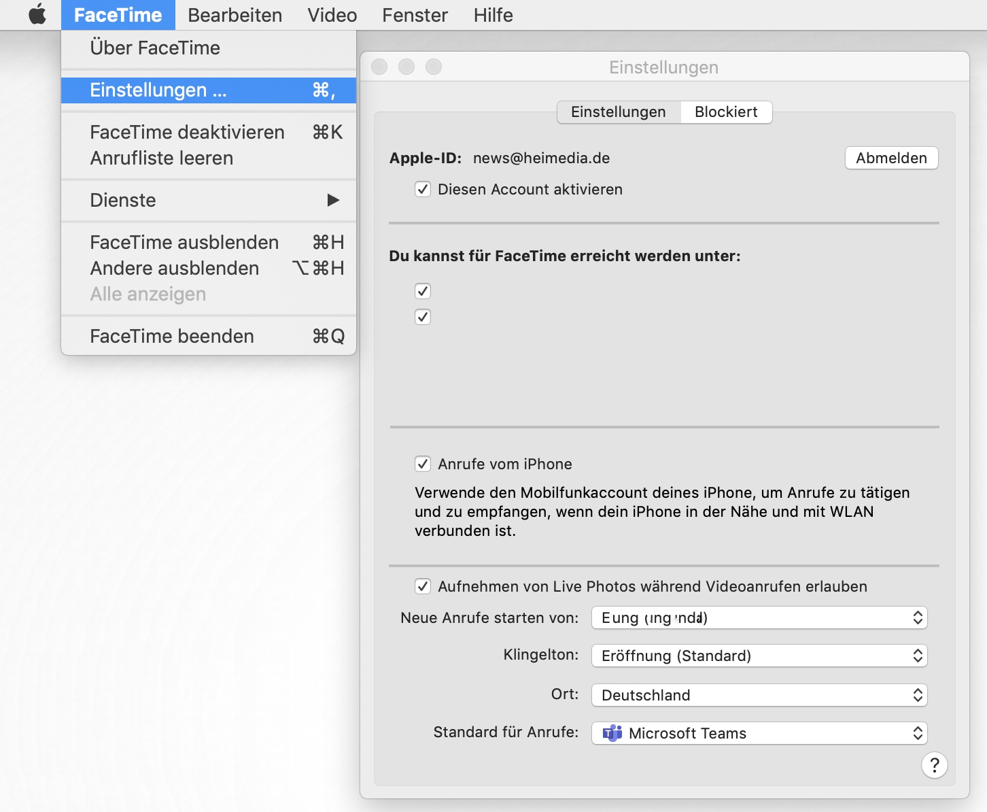Click the Microsoft Teams icon in dropdown
Screen dimensions: 987x812
coord(612,733)
